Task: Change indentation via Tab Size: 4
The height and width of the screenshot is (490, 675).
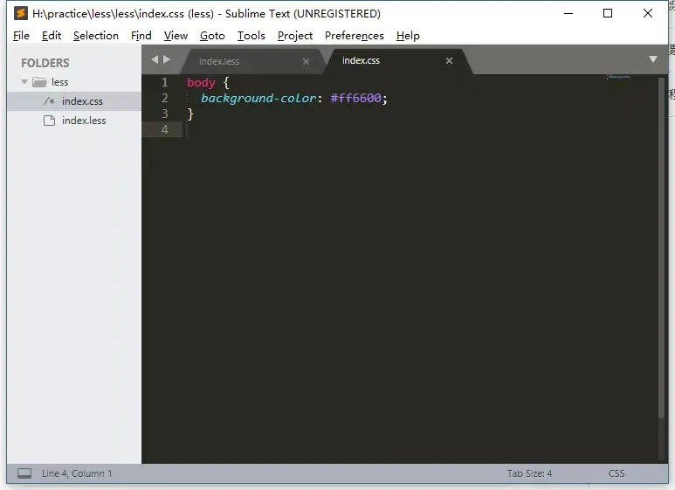Action: 529,473
